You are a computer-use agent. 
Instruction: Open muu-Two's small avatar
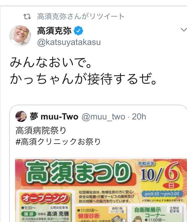(21, 116)
